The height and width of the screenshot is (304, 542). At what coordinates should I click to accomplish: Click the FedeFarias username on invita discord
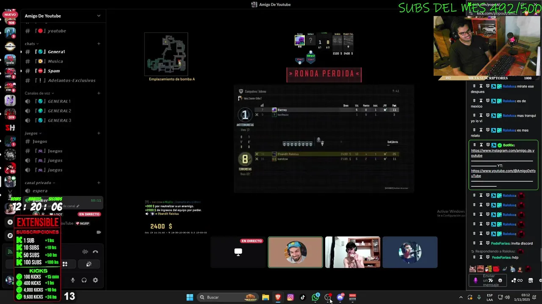tap(501, 243)
